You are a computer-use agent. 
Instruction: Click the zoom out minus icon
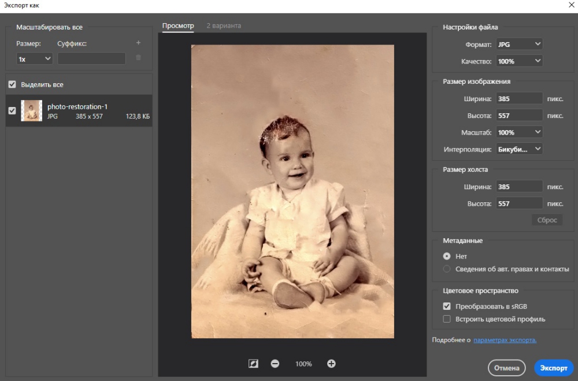(275, 364)
